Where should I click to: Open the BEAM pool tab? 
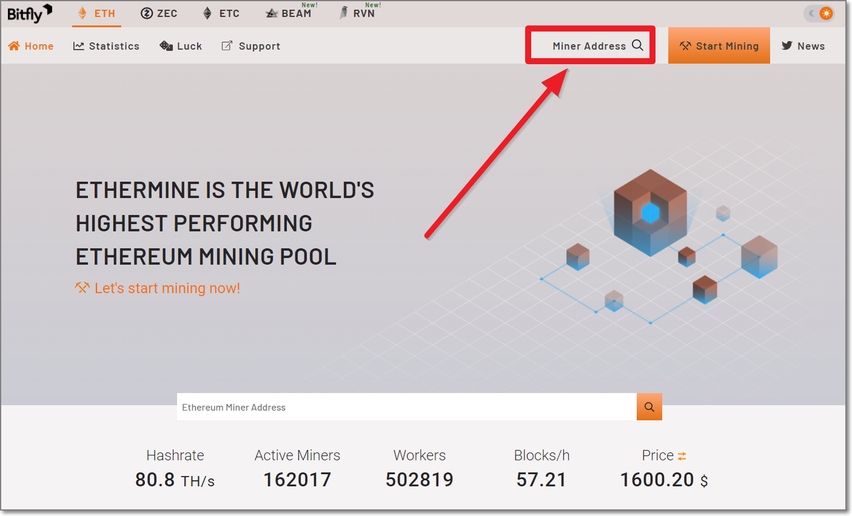point(289,13)
